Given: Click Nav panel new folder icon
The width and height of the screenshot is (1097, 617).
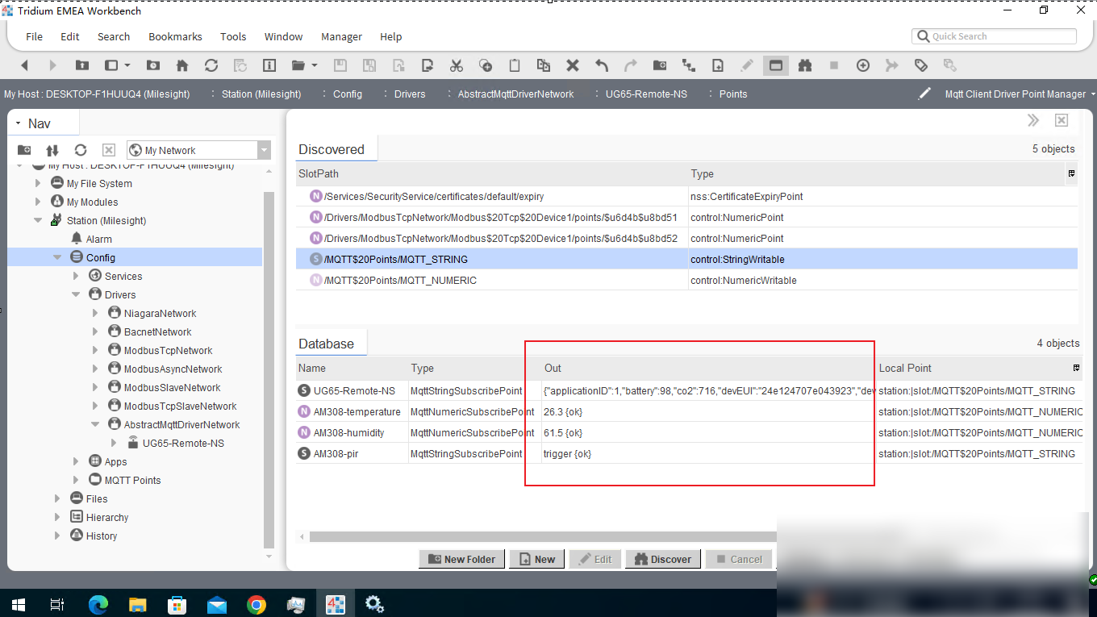Looking at the screenshot, I should (24, 150).
